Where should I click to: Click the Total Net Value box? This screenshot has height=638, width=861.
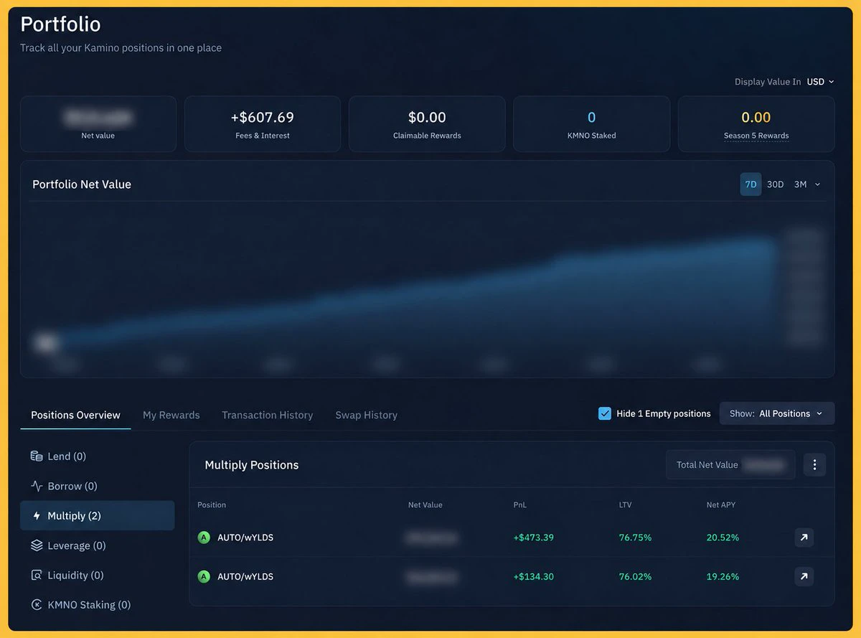(x=730, y=465)
